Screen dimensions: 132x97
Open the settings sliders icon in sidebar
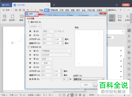129,47
